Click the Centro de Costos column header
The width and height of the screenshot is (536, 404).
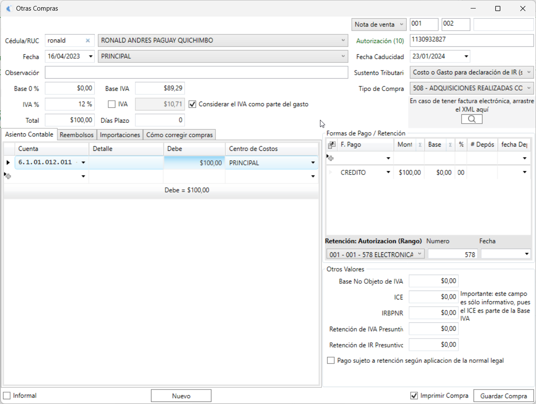tap(272, 149)
